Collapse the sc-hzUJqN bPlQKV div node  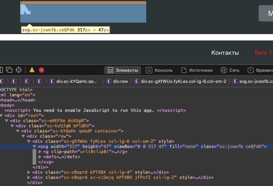(x=12, y=126)
